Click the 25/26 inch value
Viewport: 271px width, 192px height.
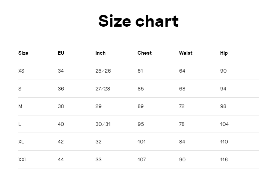103,71
